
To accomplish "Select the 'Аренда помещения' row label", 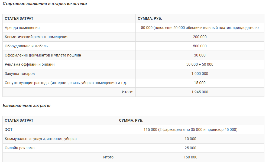I will [x=22, y=28].
